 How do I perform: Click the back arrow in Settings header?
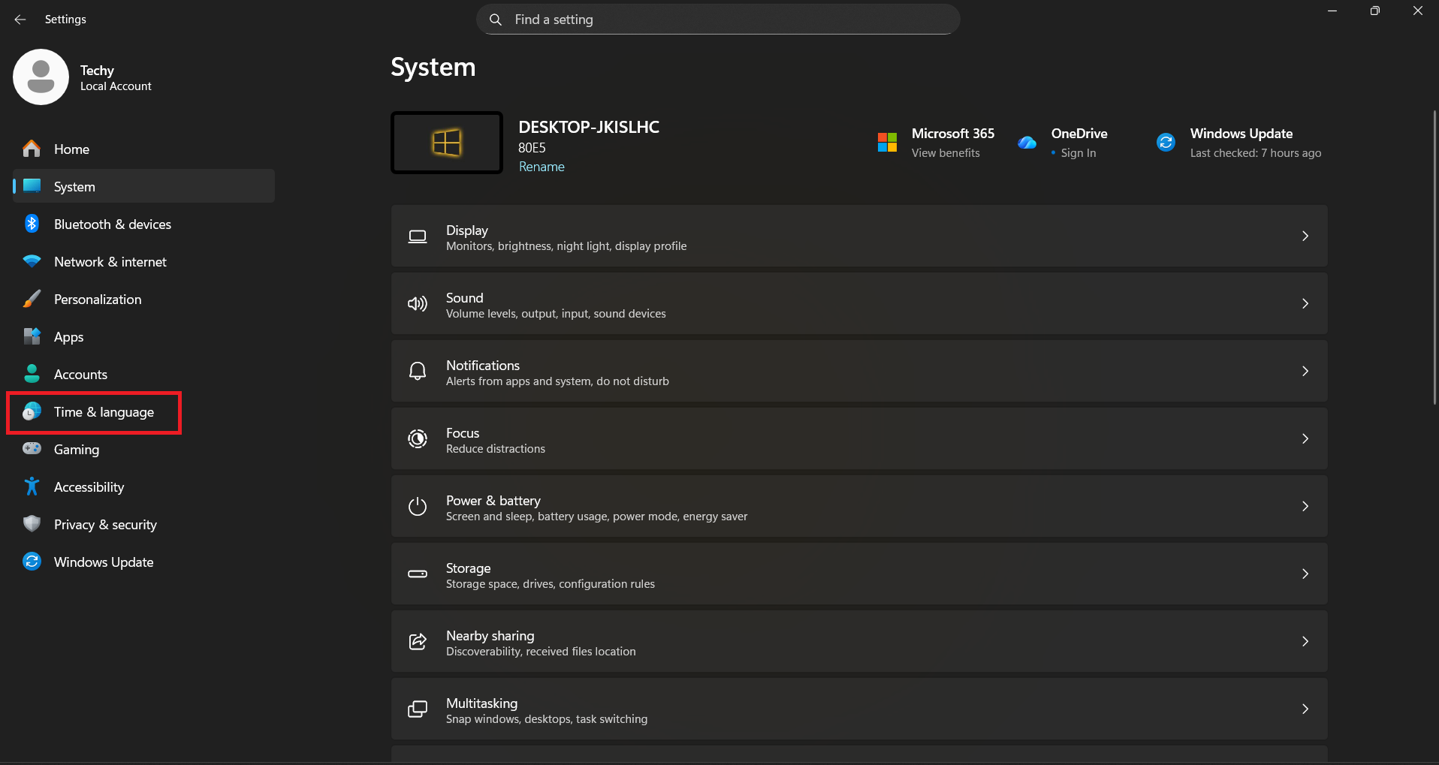coord(20,20)
